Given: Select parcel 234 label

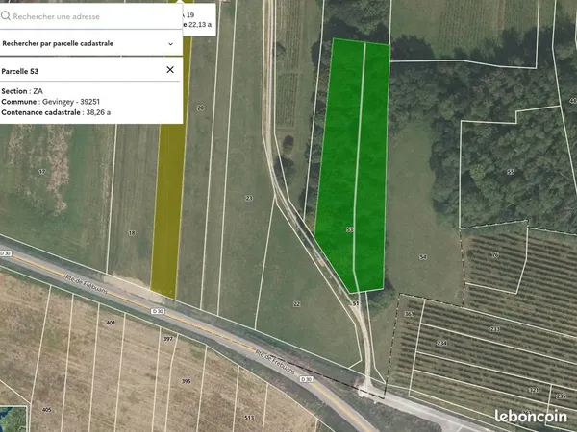Looking at the screenshot, I should (441, 343).
